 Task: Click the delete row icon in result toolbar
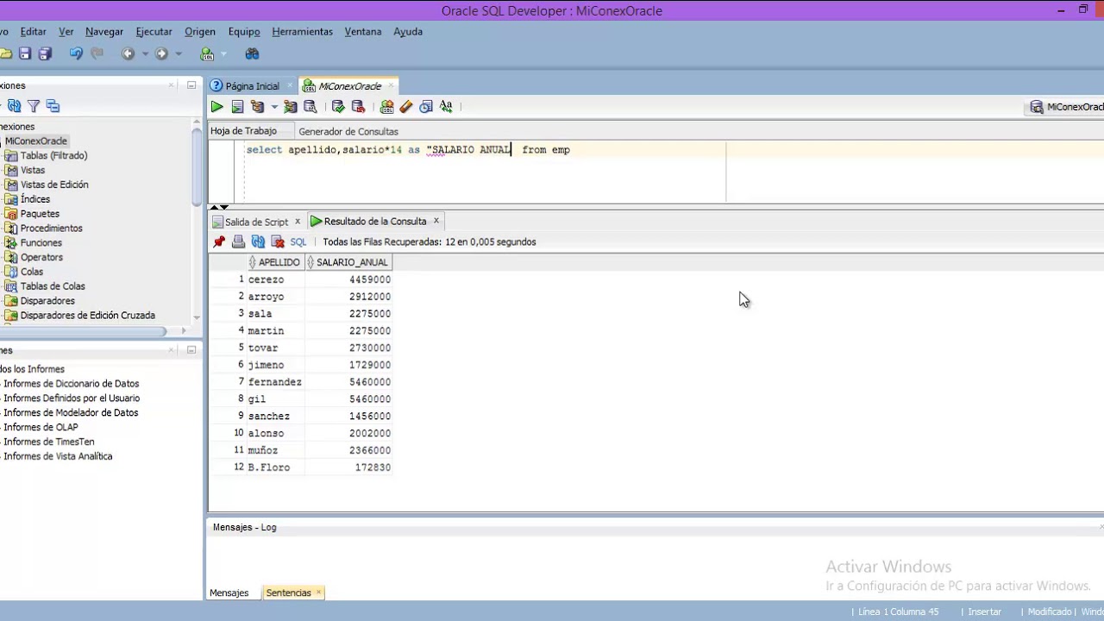coord(278,242)
